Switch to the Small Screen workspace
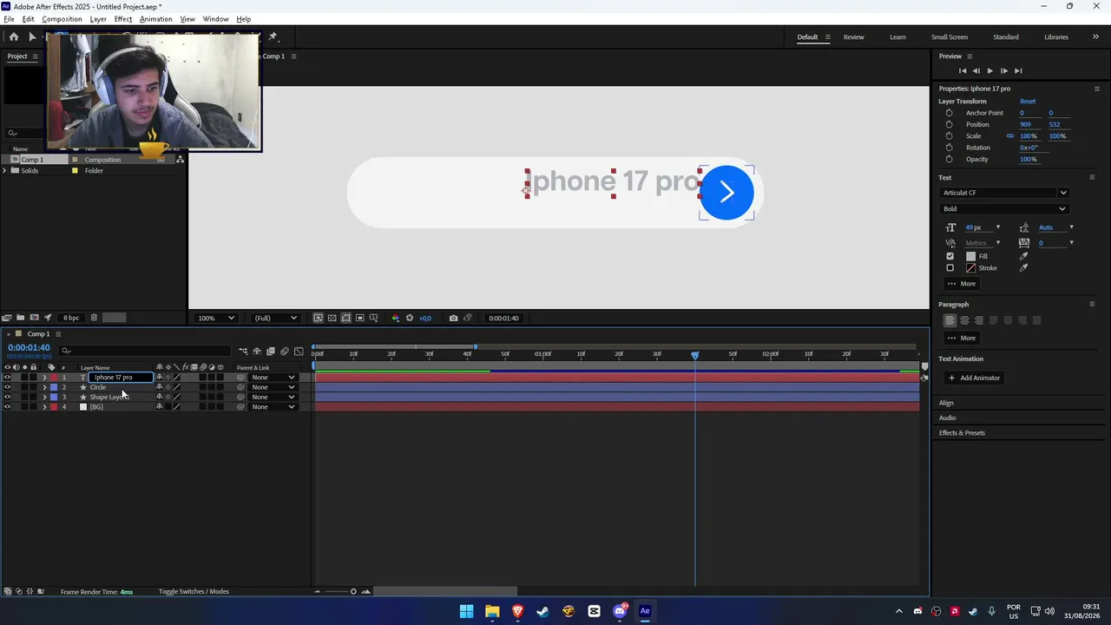The height and width of the screenshot is (625, 1111). pos(950,37)
